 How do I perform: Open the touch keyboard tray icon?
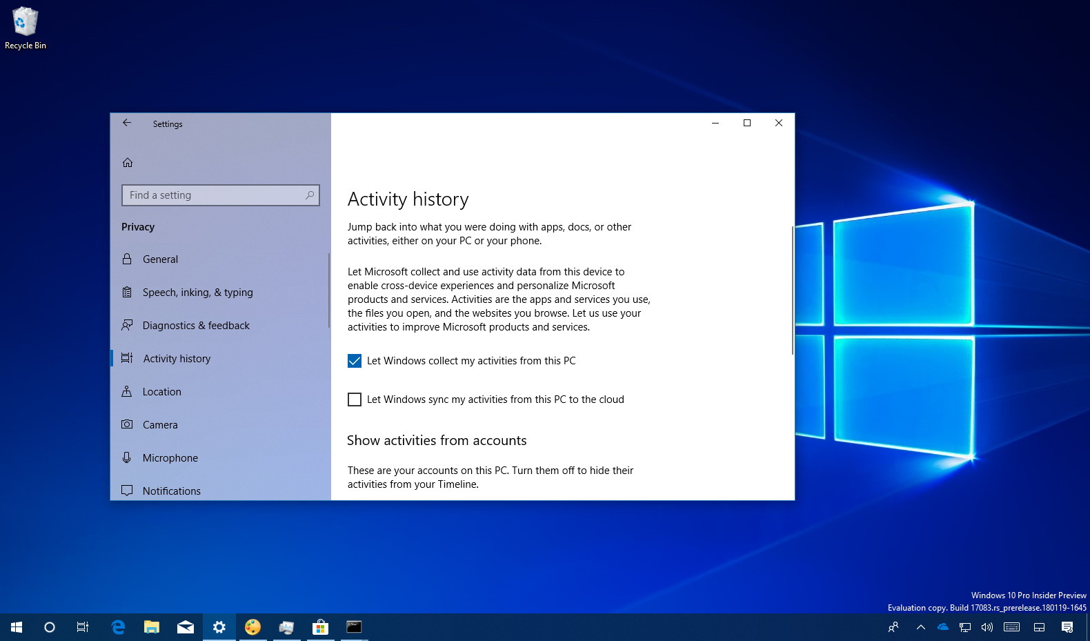(1012, 627)
